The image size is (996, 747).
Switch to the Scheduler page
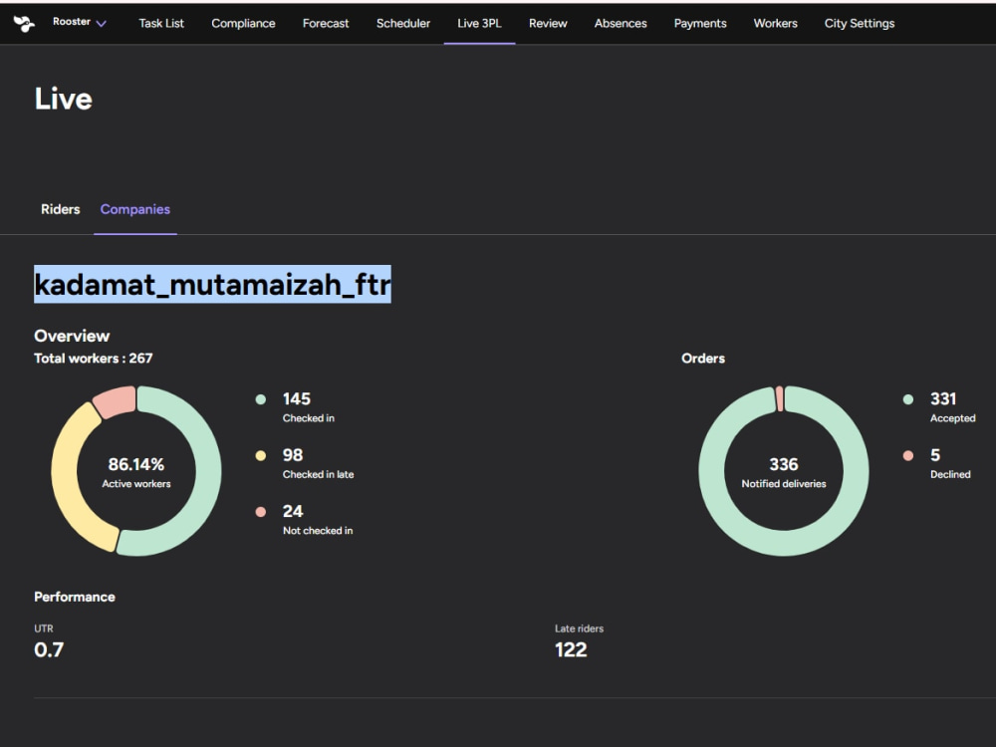tap(403, 24)
